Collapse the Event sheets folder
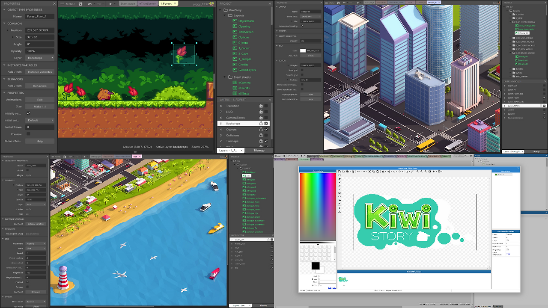The image size is (548, 308). [x=225, y=77]
